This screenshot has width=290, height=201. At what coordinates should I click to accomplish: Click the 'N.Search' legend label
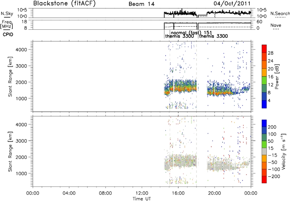(x=280, y=13)
